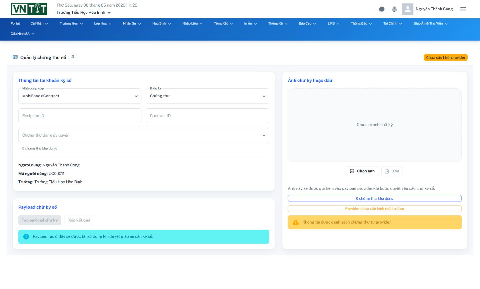This screenshot has width=480, height=289.
Task: Click the user name Nguyễn Thành Công
Action: (434, 9)
